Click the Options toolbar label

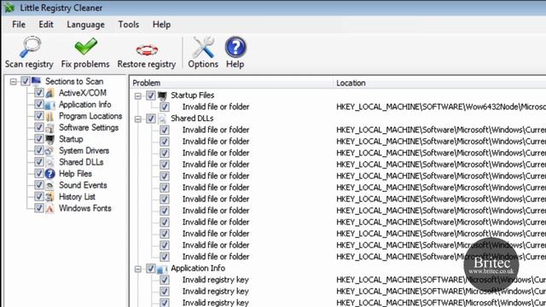pos(203,65)
